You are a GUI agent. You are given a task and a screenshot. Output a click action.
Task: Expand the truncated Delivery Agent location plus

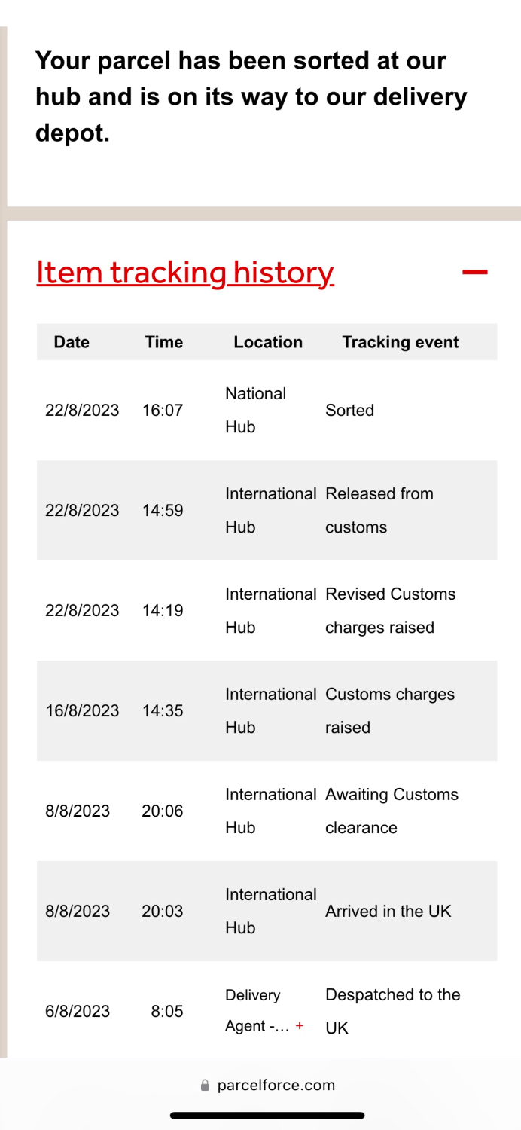click(300, 1026)
